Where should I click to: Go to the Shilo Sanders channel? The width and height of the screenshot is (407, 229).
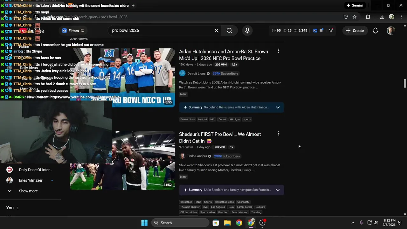click(x=197, y=156)
